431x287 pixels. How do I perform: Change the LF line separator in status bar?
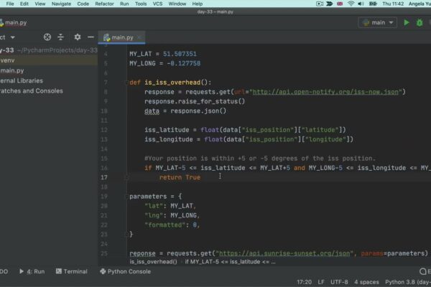(x=321, y=282)
